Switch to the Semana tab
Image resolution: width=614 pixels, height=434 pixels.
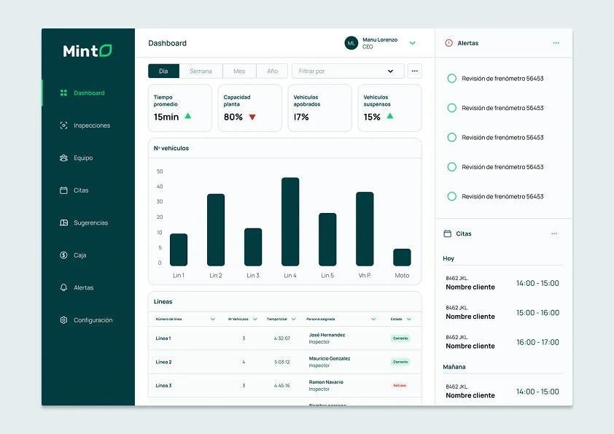point(201,71)
